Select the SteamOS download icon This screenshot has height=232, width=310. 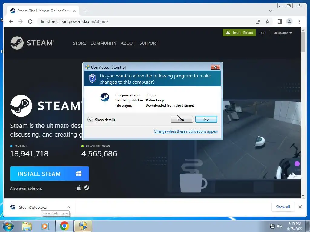(86, 188)
